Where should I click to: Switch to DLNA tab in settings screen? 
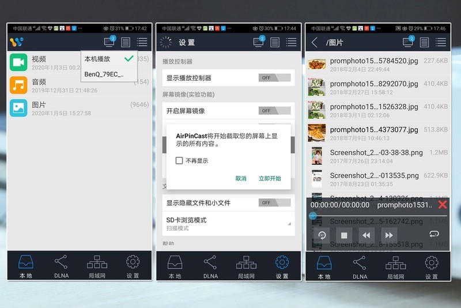tap(210, 267)
